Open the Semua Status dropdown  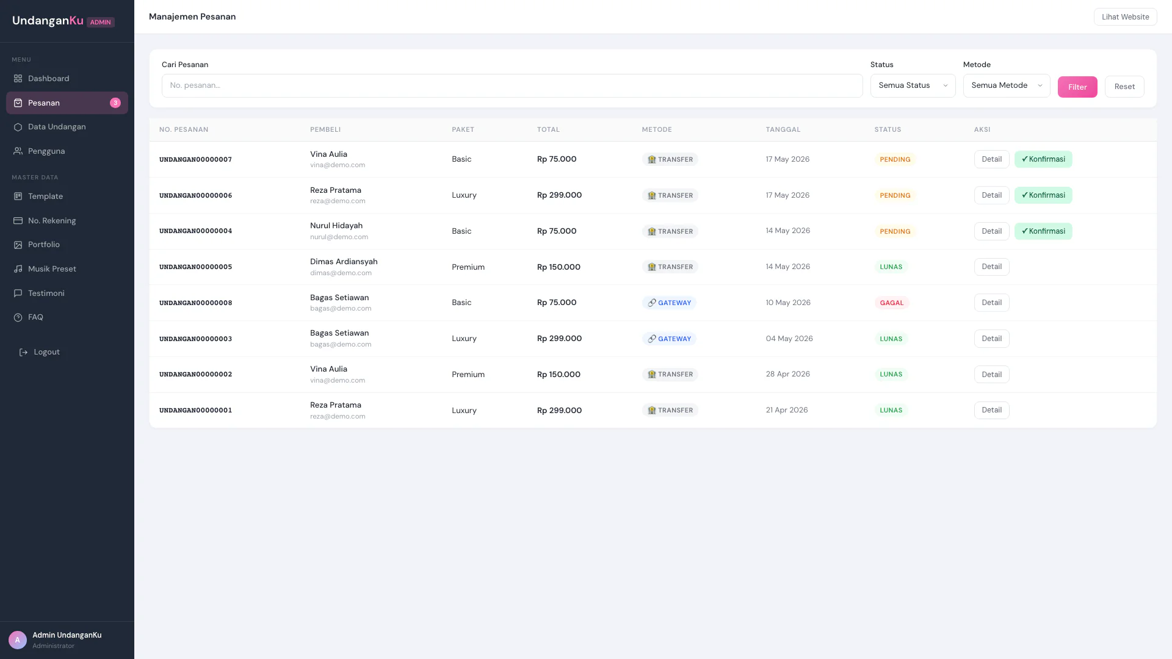(x=913, y=85)
